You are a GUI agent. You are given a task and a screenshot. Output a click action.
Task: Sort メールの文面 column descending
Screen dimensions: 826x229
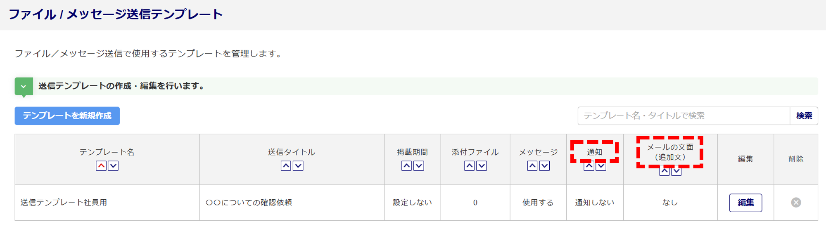click(x=676, y=171)
